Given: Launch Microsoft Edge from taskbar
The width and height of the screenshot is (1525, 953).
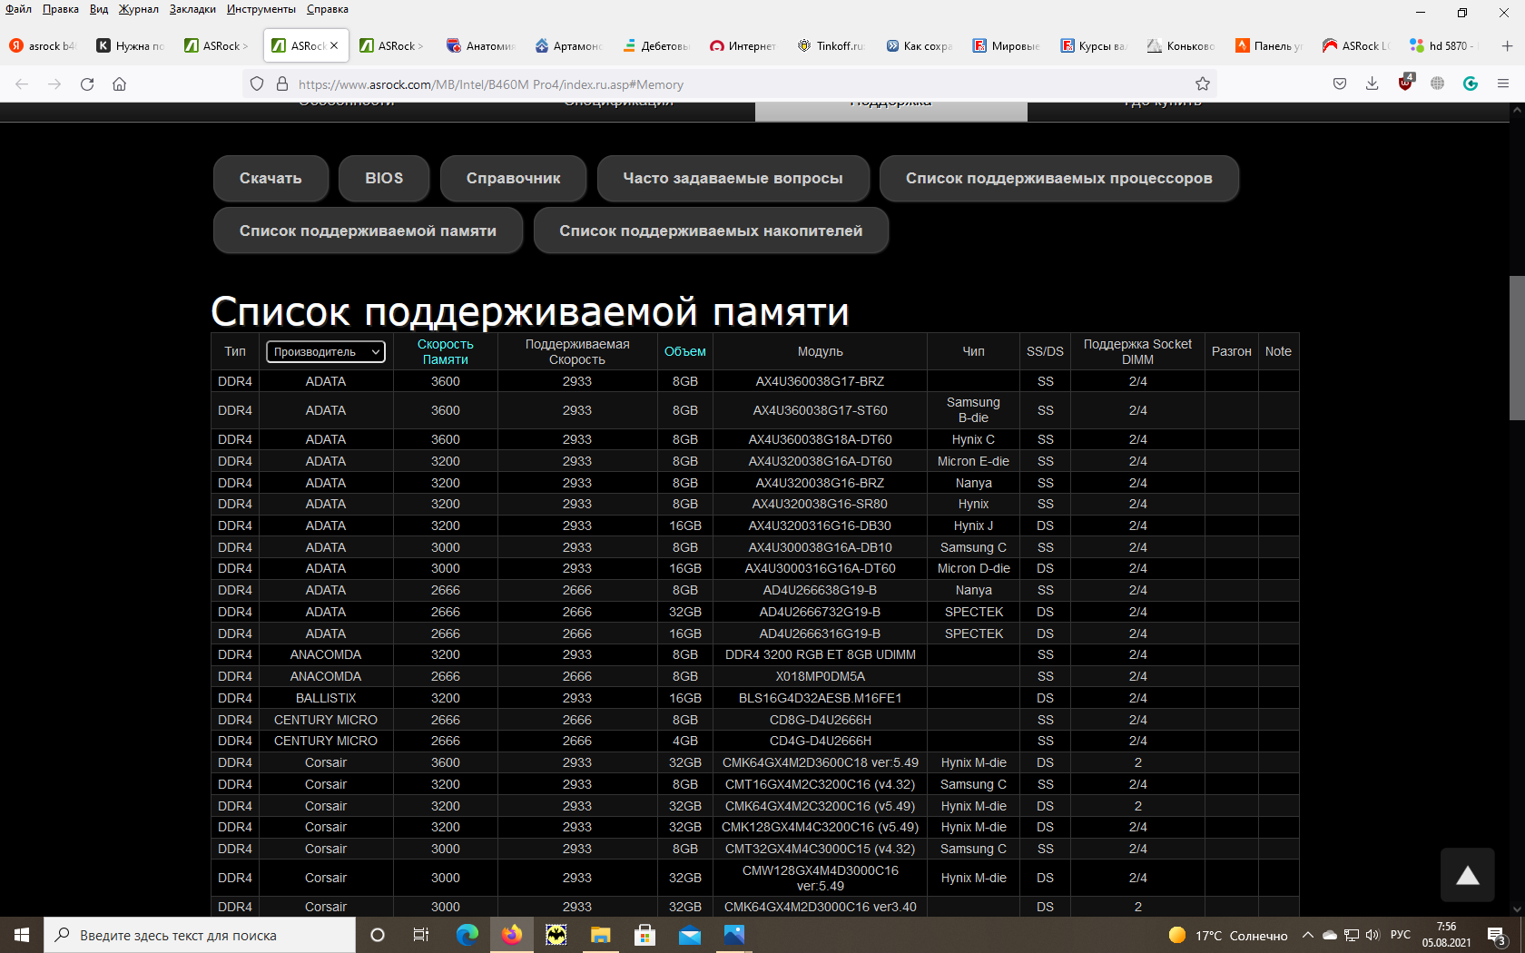Looking at the screenshot, I should pos(467,935).
